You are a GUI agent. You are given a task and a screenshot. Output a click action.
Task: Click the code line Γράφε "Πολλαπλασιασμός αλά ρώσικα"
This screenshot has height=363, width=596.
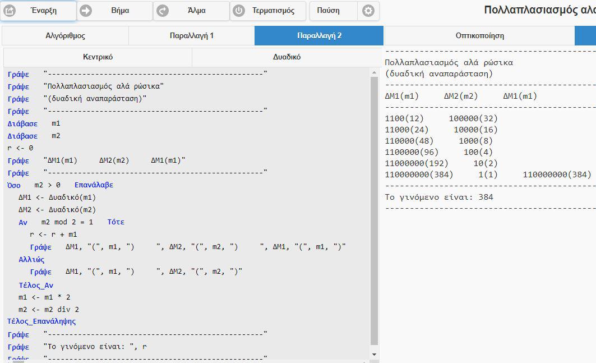(x=86, y=86)
